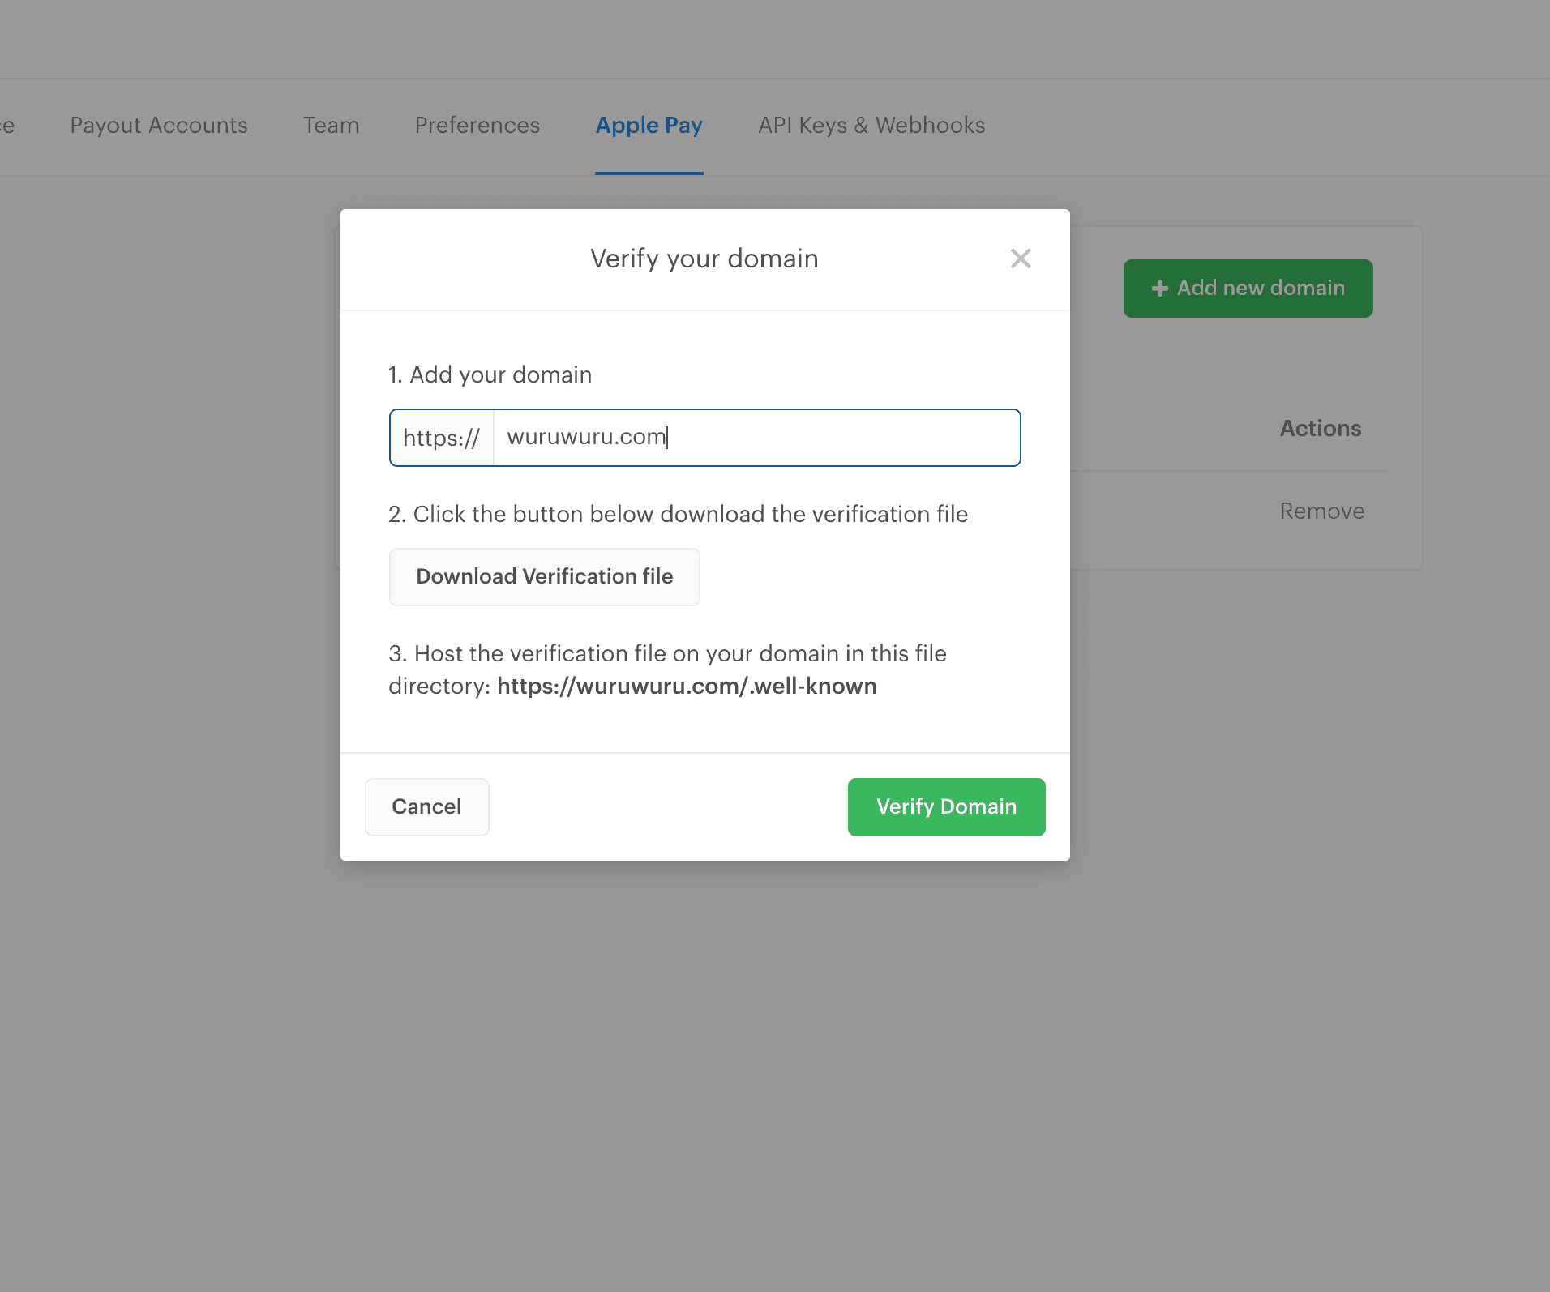
Task: Close the Verify your domain dialog
Action: pyautogui.click(x=1021, y=259)
